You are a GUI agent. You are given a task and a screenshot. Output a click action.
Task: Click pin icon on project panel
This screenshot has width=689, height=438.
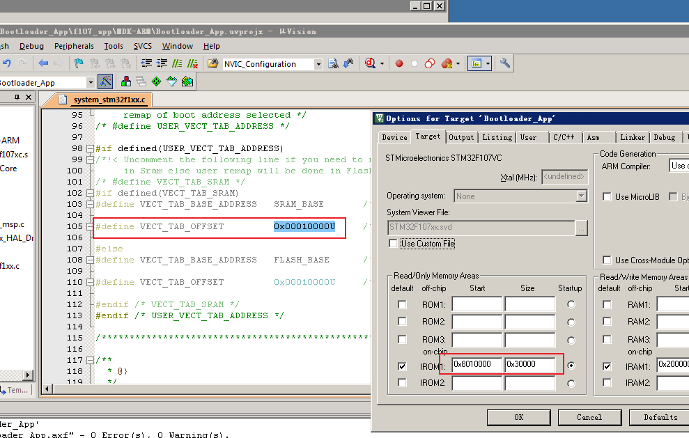pos(17,97)
